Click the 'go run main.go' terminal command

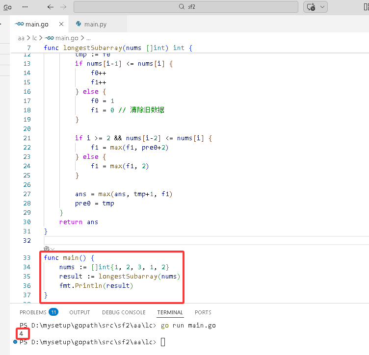[188, 326]
